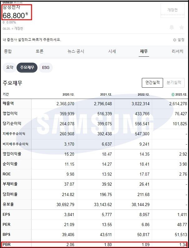Open brokerage settings gear icon
The image size is (189, 248).
pos(175,40)
